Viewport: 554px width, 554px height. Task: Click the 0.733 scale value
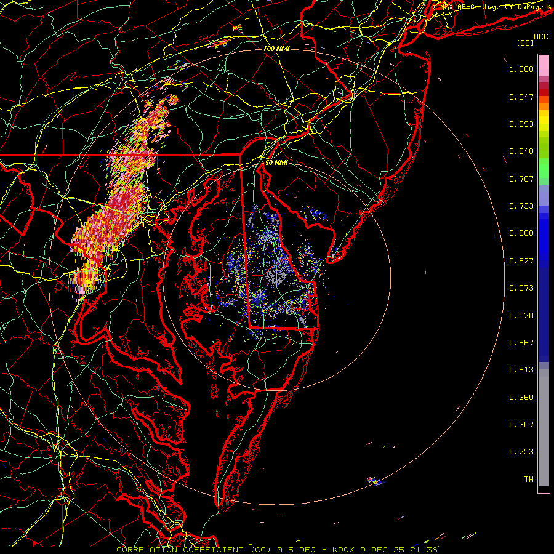(x=521, y=206)
